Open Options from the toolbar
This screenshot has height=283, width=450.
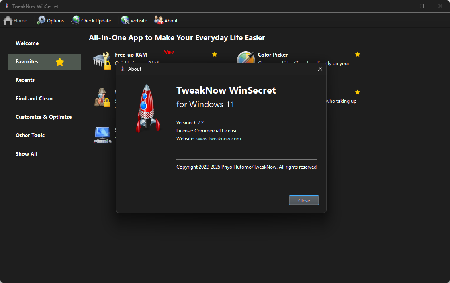[x=51, y=20]
